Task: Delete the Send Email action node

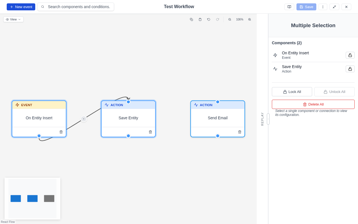Action: [240, 132]
